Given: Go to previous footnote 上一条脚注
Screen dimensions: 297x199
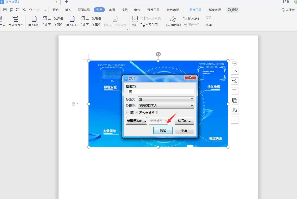Looking at the screenshot, I should tap(53, 18).
